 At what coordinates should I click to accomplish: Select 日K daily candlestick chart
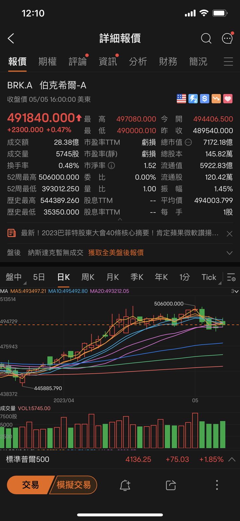[64, 277]
